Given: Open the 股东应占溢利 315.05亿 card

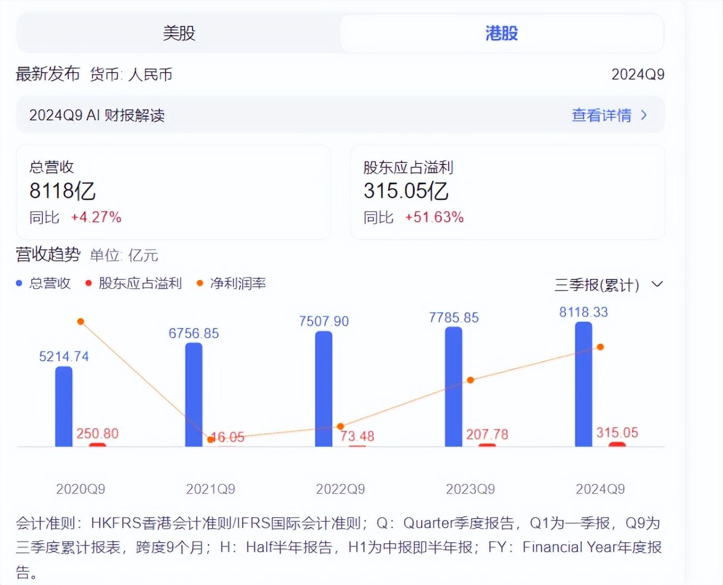Looking at the screenshot, I should tap(507, 192).
